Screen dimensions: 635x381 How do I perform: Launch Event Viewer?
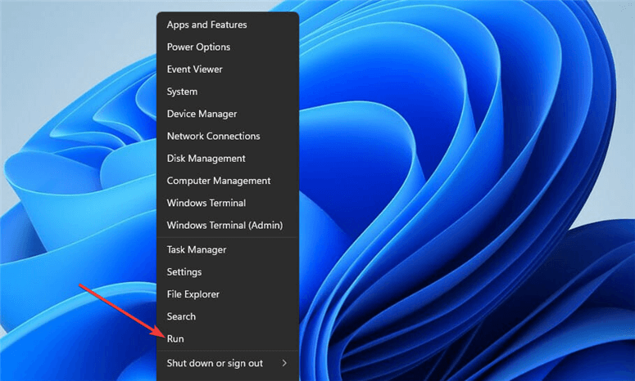(228, 69)
